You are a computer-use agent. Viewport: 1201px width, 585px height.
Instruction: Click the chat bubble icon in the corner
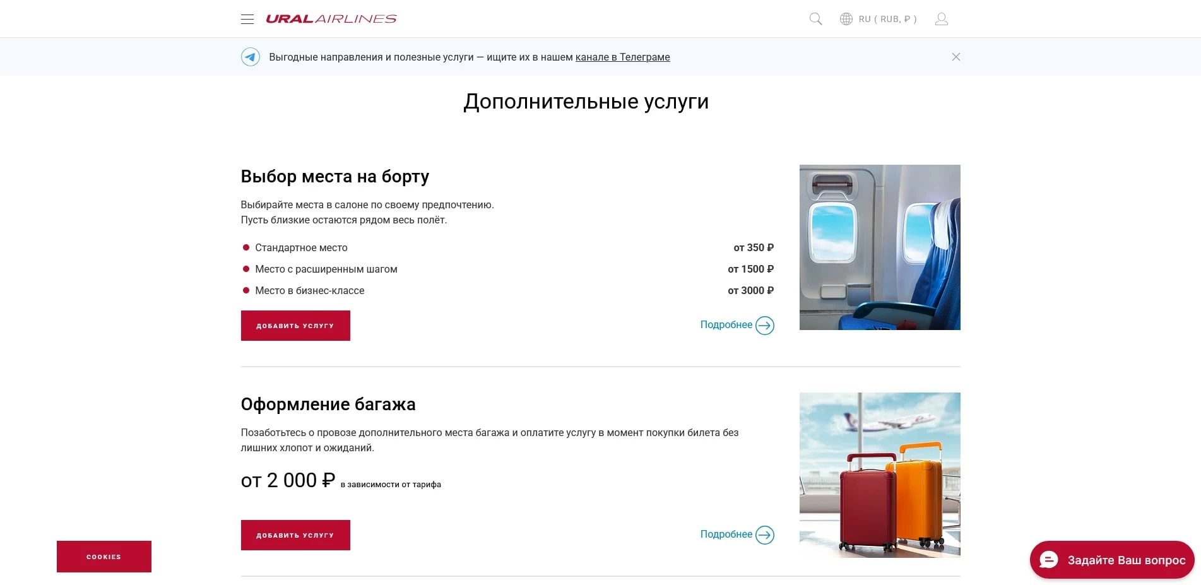1048,559
